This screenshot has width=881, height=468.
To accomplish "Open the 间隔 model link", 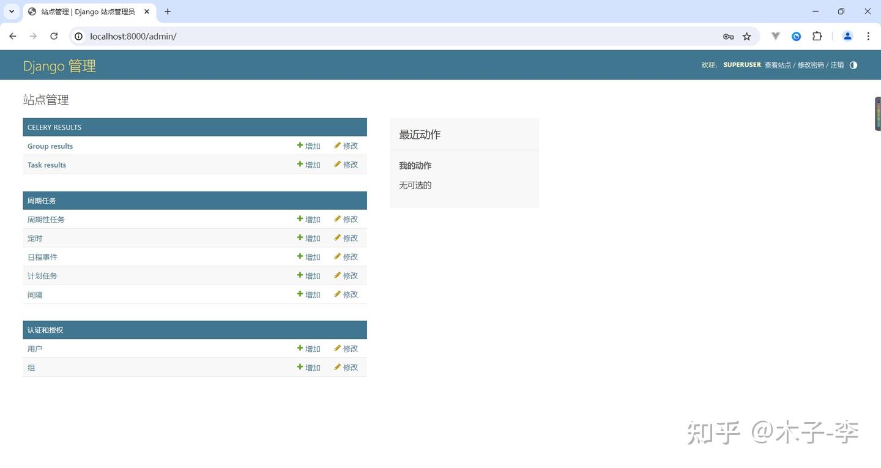I will [x=35, y=295].
